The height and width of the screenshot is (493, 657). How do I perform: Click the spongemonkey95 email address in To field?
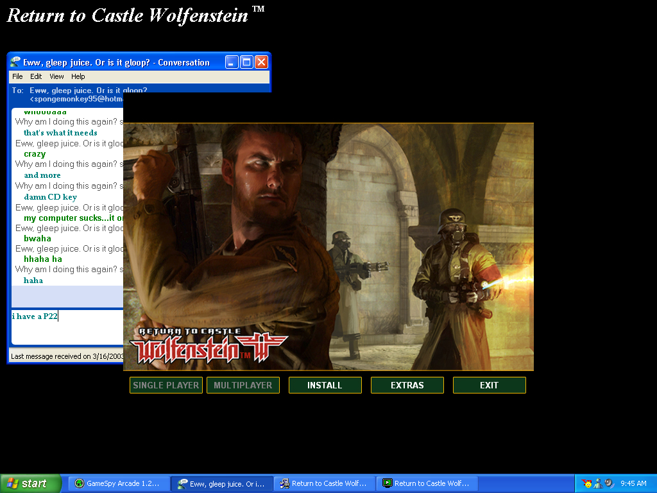(76, 99)
